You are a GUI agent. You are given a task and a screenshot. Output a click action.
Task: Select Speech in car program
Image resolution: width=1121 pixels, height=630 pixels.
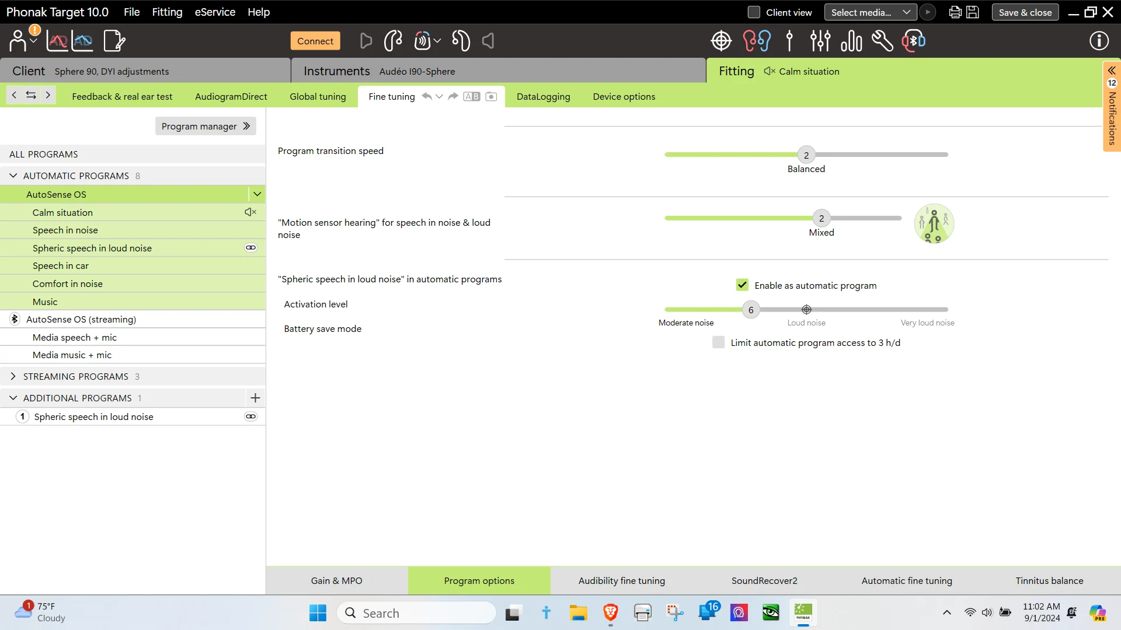133,266
